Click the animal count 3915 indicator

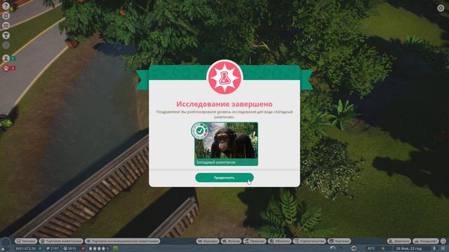(x=69, y=248)
